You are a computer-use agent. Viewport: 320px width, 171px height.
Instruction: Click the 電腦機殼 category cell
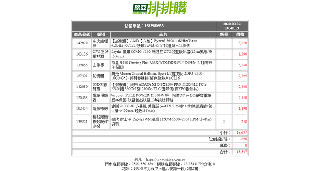[x=101, y=108]
